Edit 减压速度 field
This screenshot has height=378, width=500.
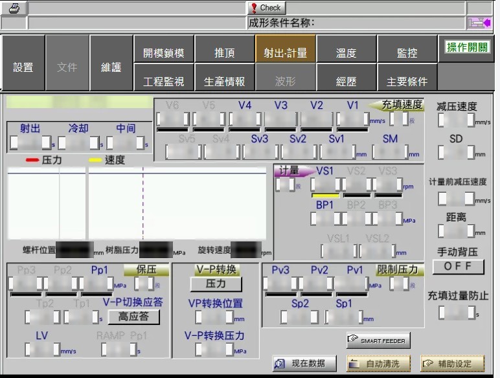coord(456,120)
